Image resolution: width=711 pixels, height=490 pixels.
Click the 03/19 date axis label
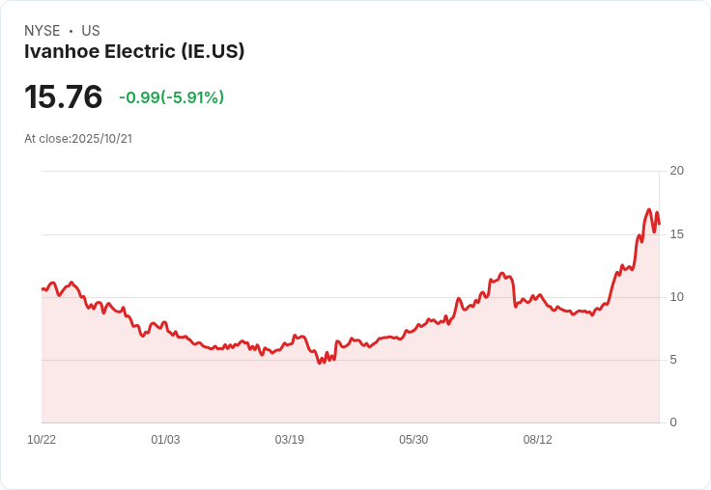tap(289, 440)
